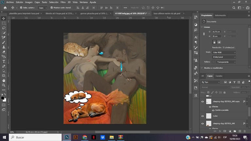Select the Pen tool
This screenshot has width=251, height=141.
coord(4,66)
